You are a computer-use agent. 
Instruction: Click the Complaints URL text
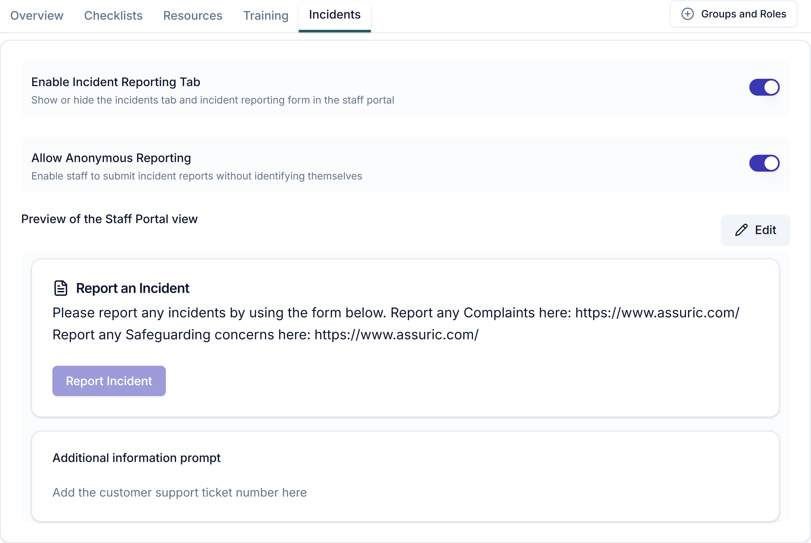click(x=657, y=313)
